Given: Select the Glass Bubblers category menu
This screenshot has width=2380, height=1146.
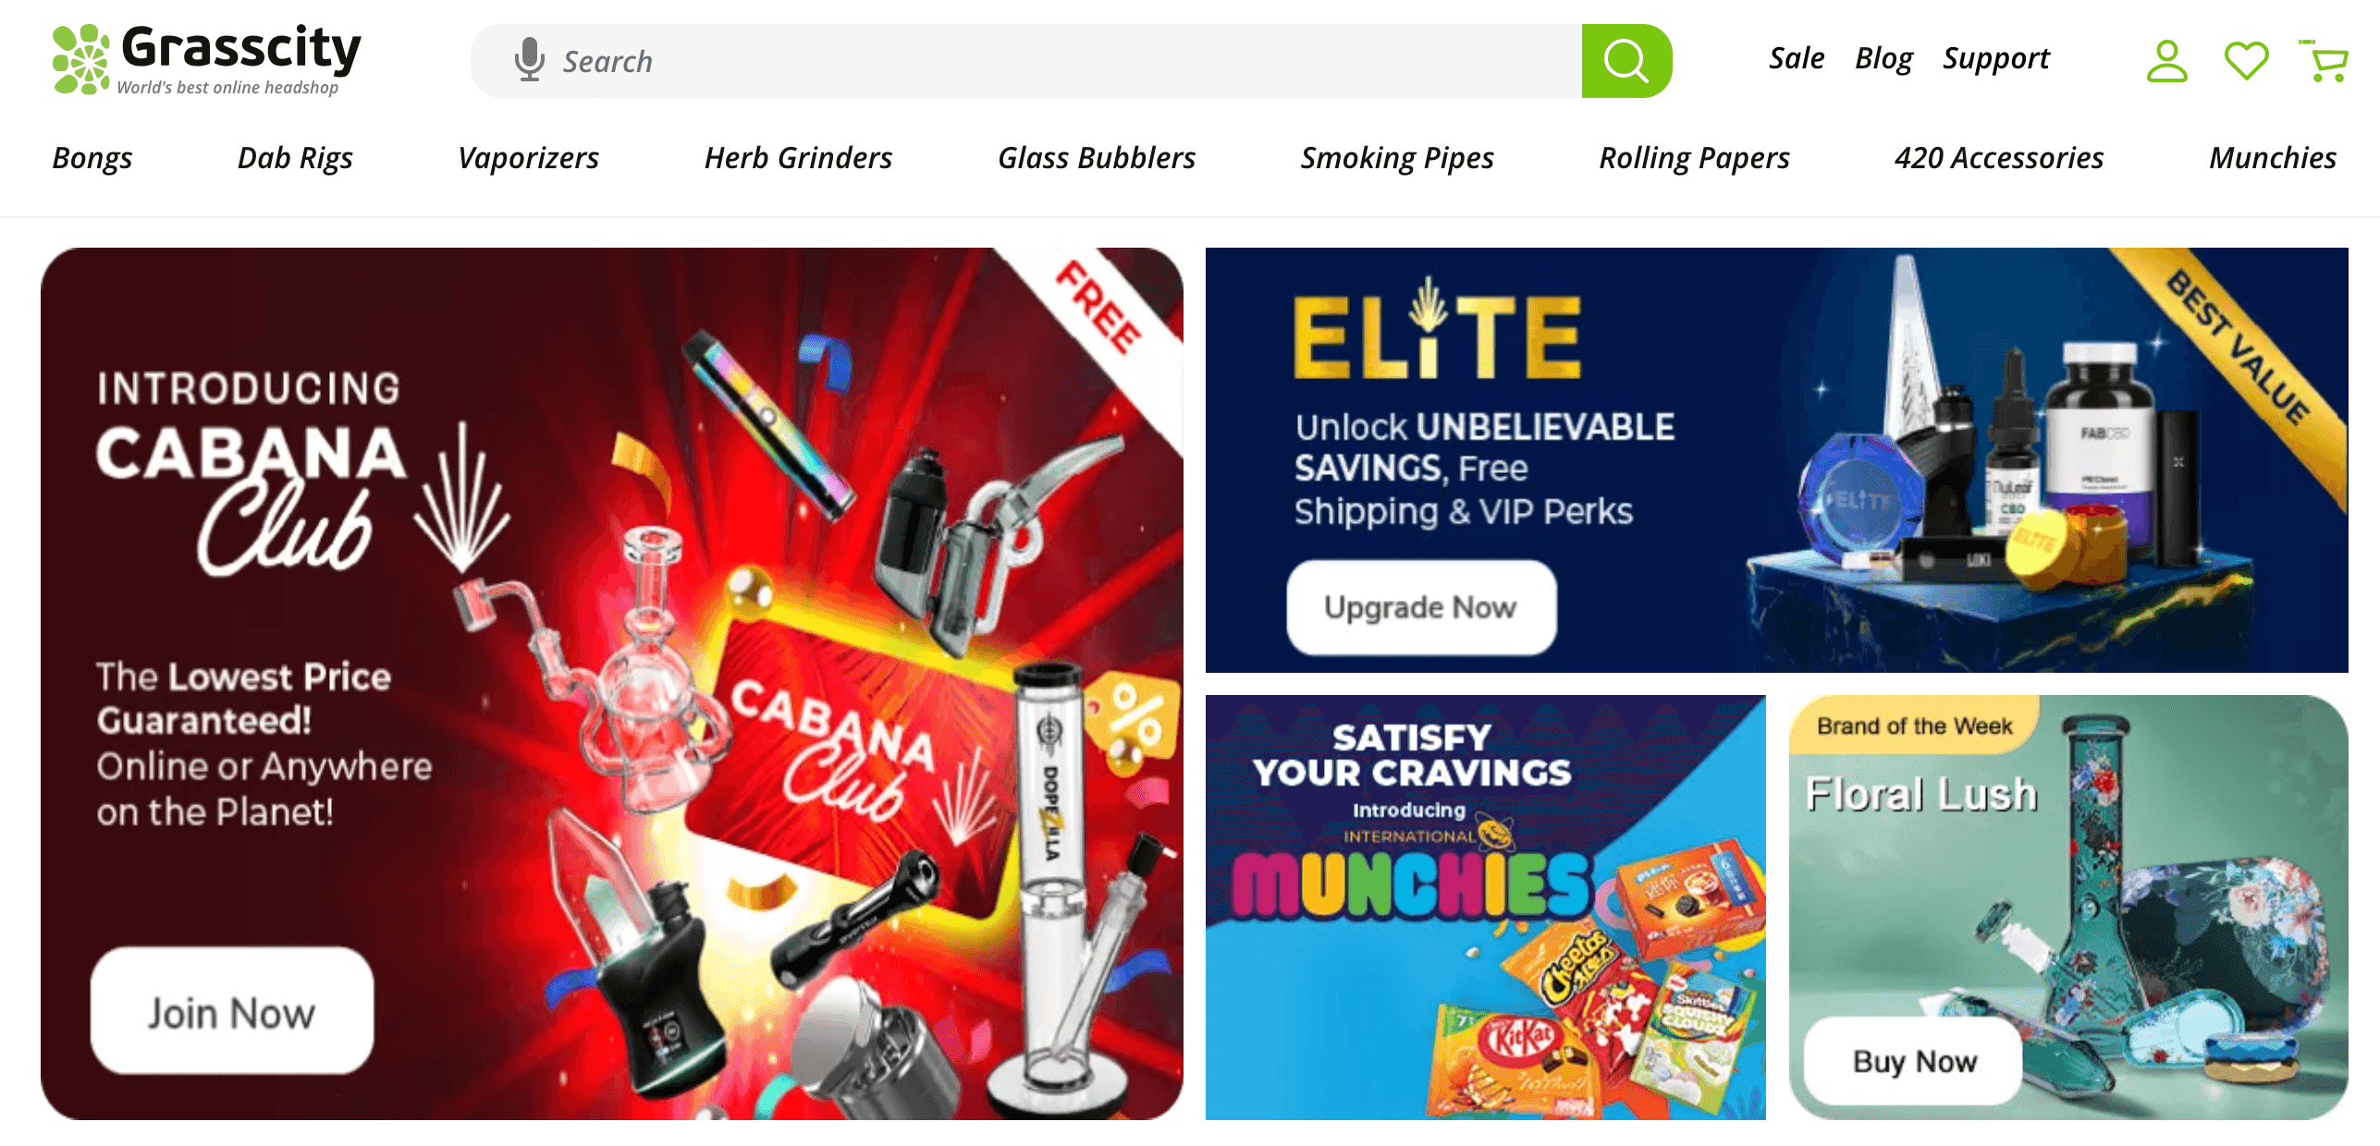Looking at the screenshot, I should (1096, 158).
